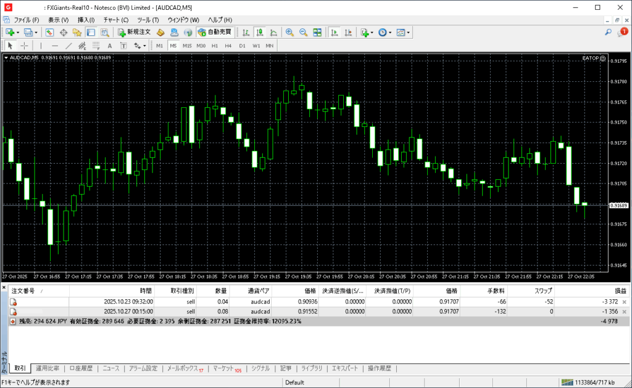Image resolution: width=632 pixels, height=388 pixels.
Task: Open the chart templates dropdown
Action: pos(408,32)
